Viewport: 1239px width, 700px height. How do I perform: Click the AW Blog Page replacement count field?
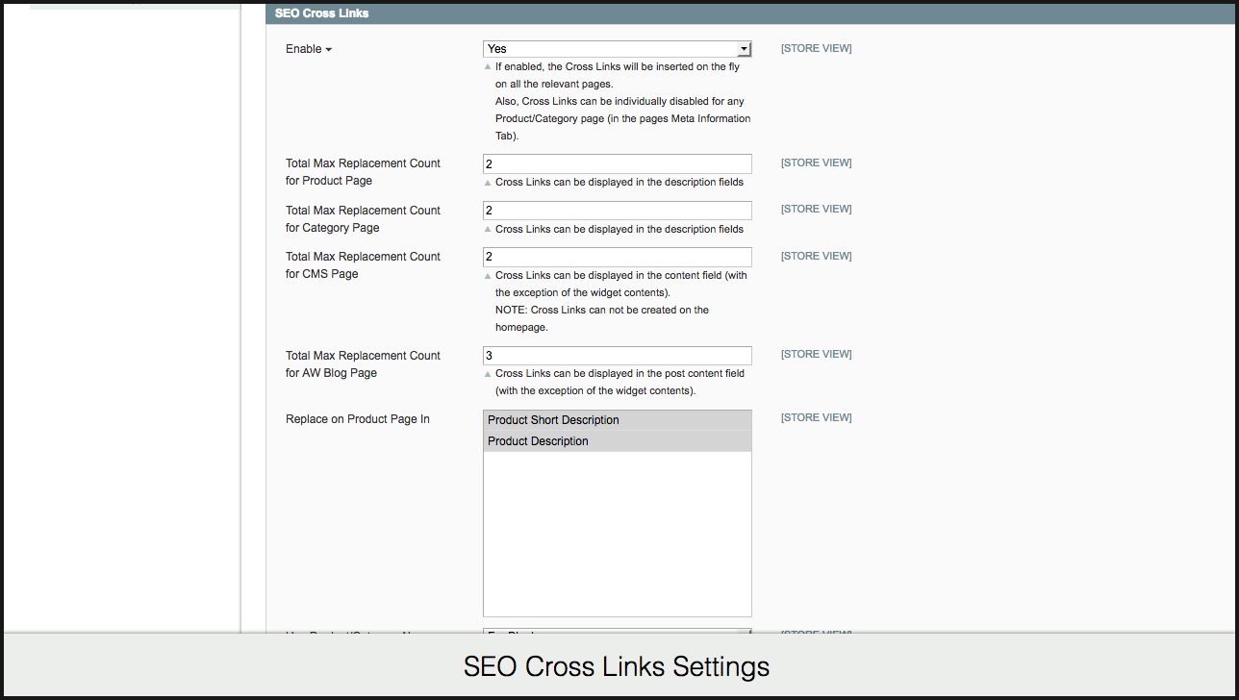(617, 356)
